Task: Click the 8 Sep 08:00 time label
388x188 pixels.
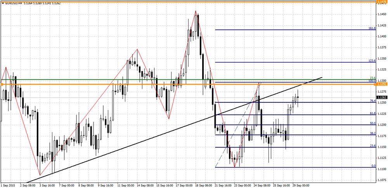Action: [86, 185]
